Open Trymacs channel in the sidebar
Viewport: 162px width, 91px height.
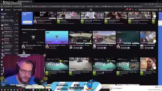tap(10, 43)
